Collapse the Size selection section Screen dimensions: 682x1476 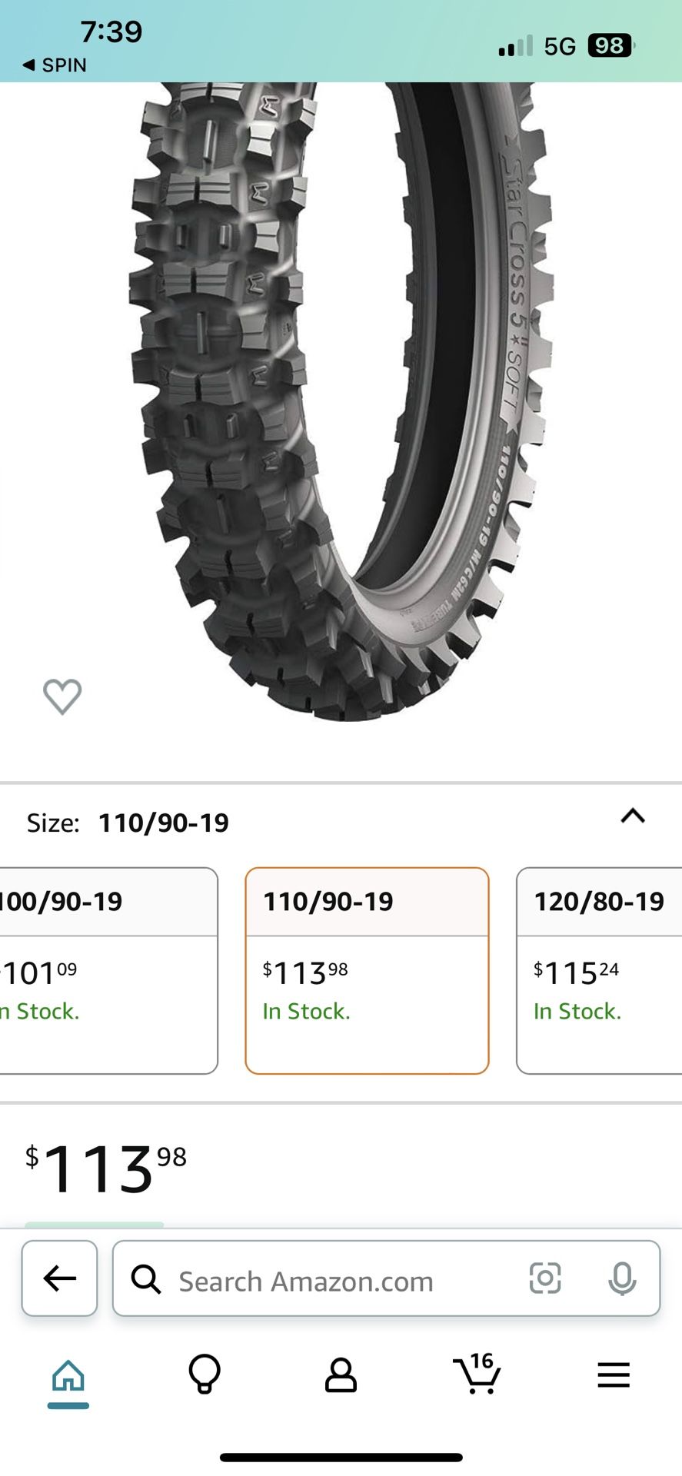(633, 818)
